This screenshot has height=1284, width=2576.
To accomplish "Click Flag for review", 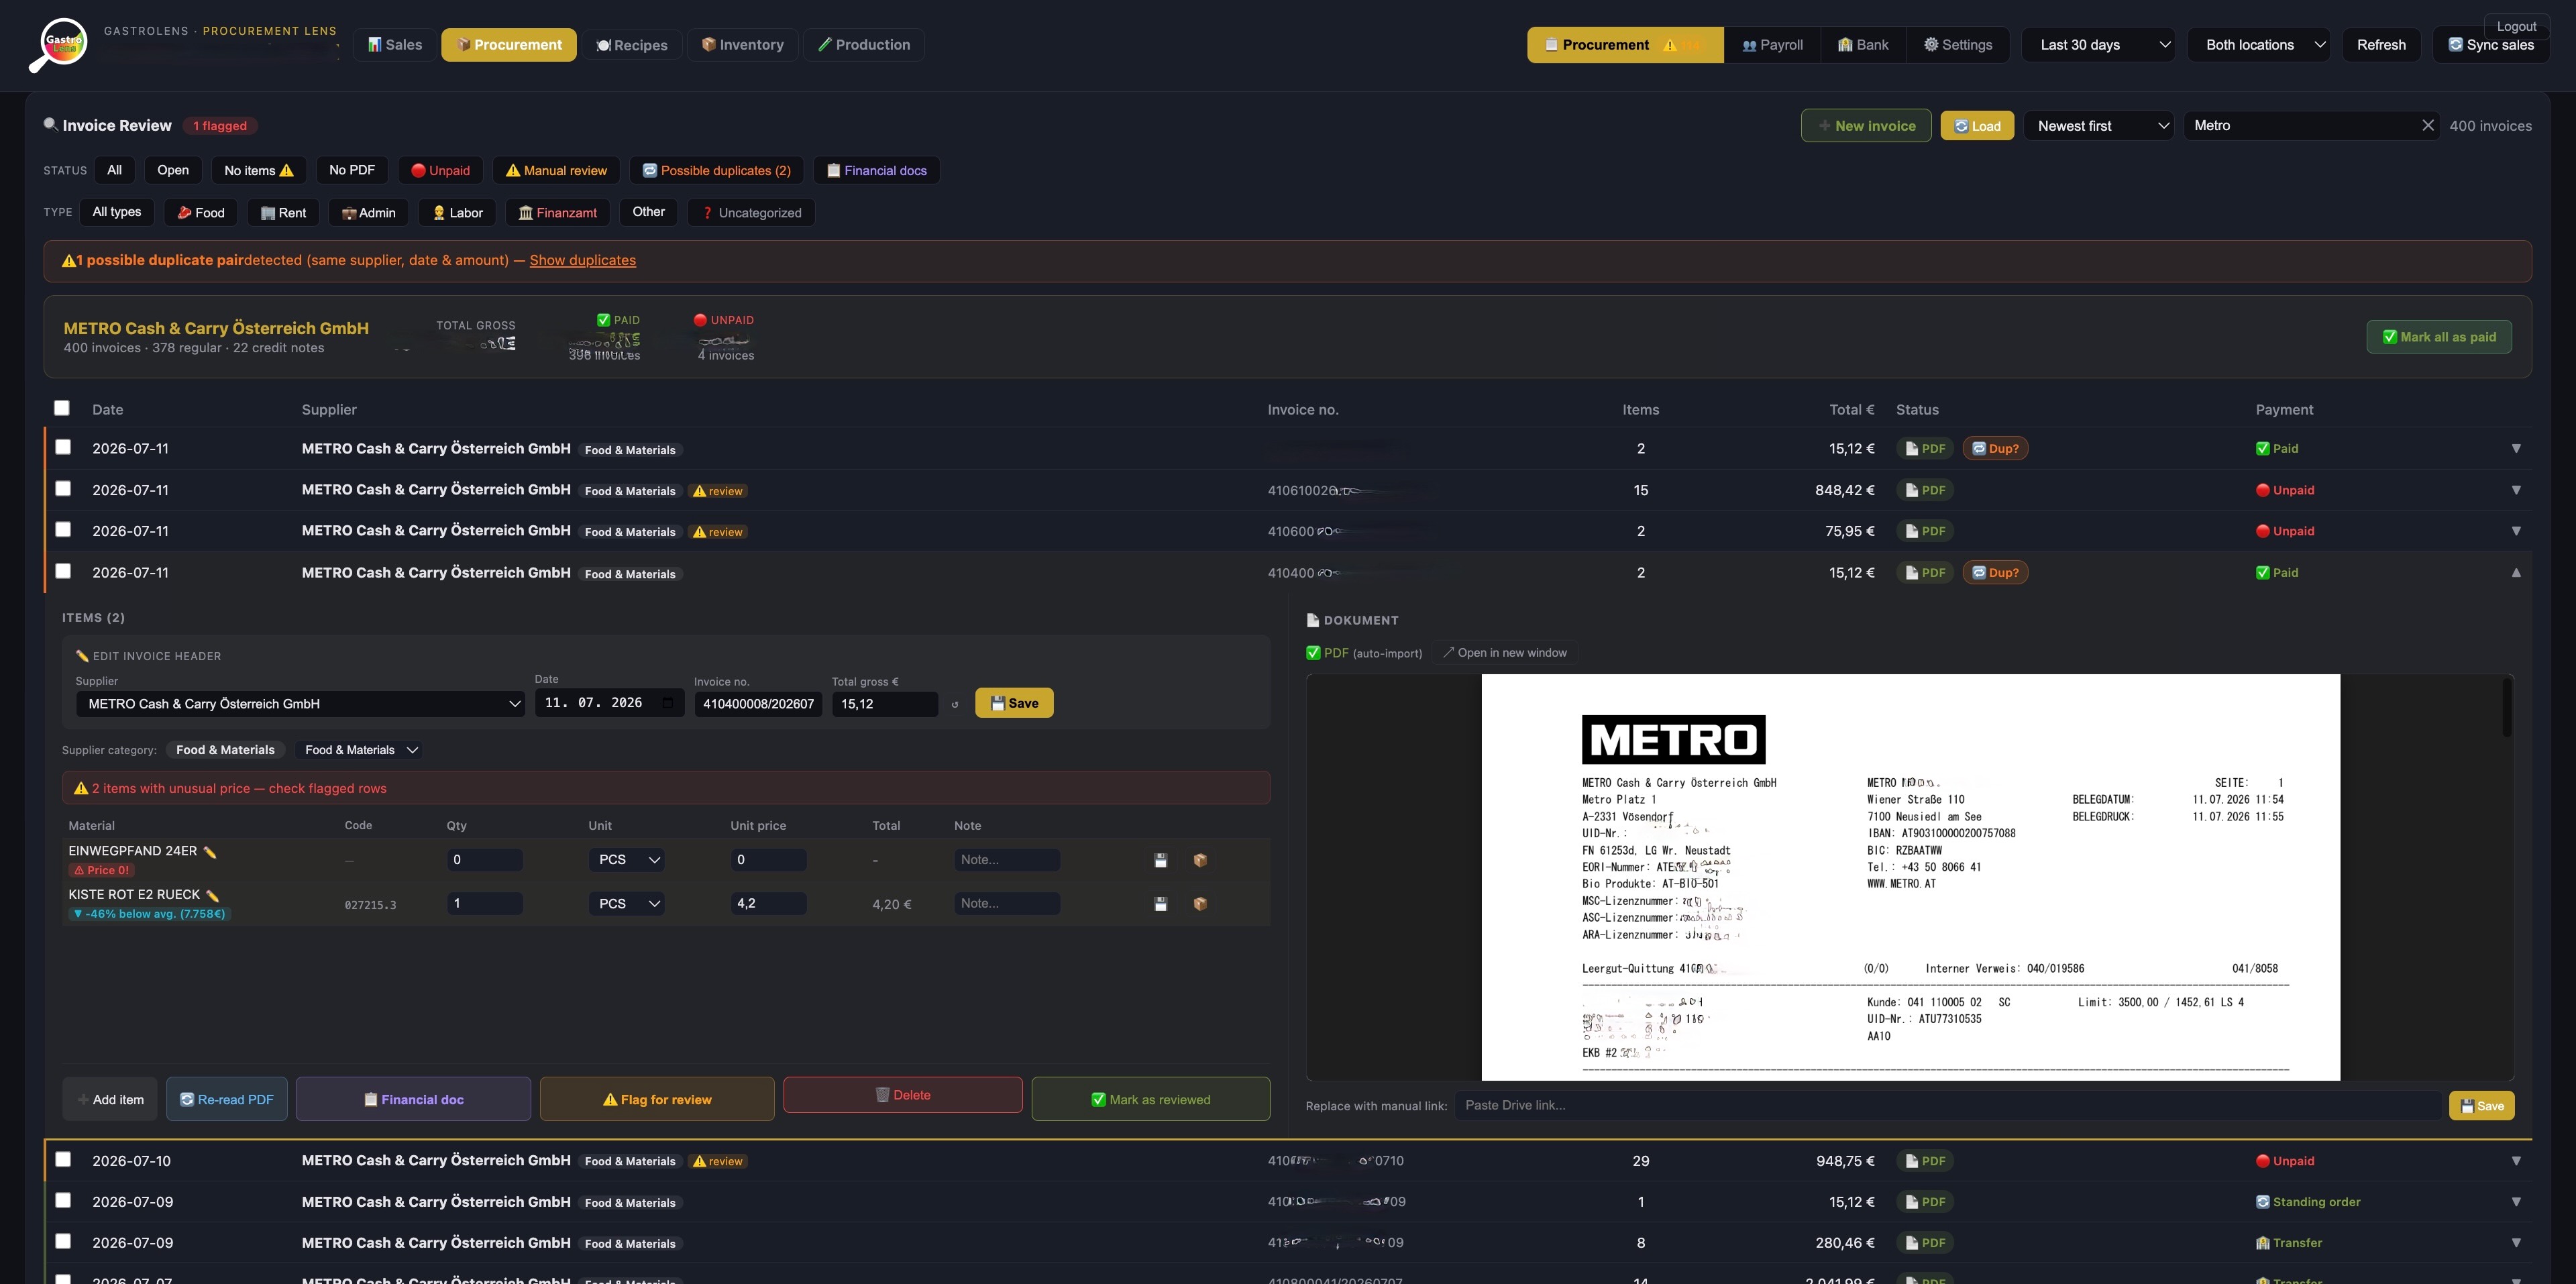I will pyautogui.click(x=657, y=1099).
